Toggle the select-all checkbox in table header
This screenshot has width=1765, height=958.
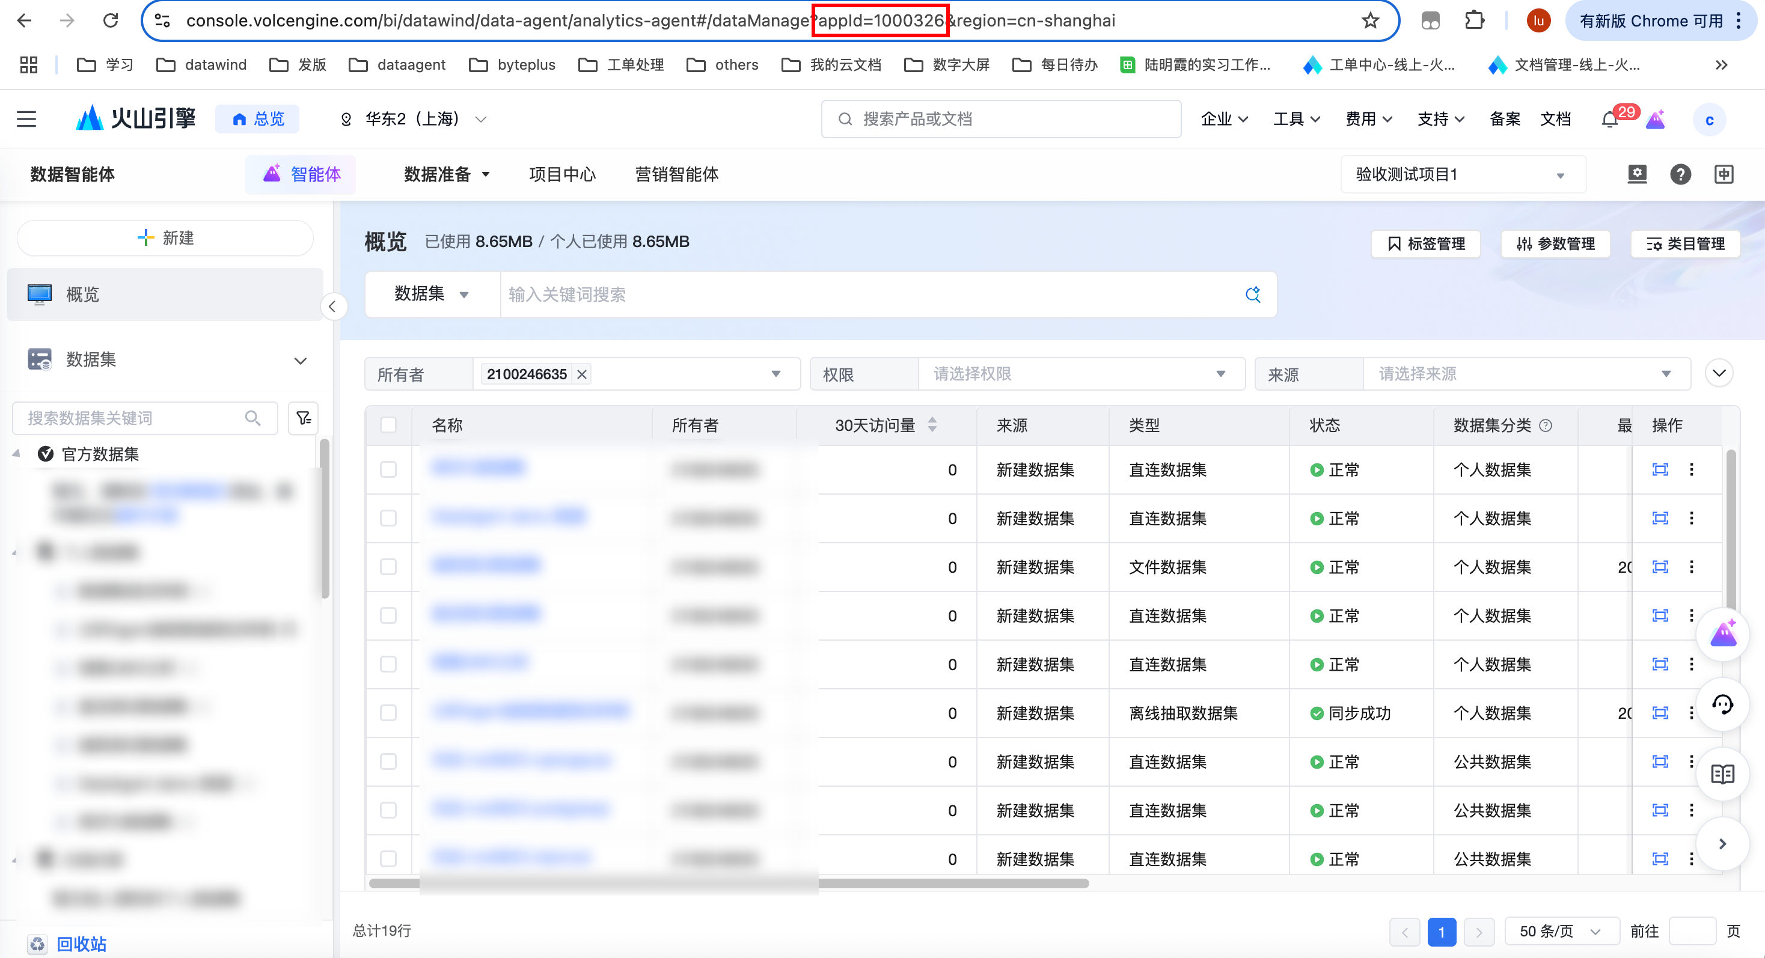(x=388, y=426)
